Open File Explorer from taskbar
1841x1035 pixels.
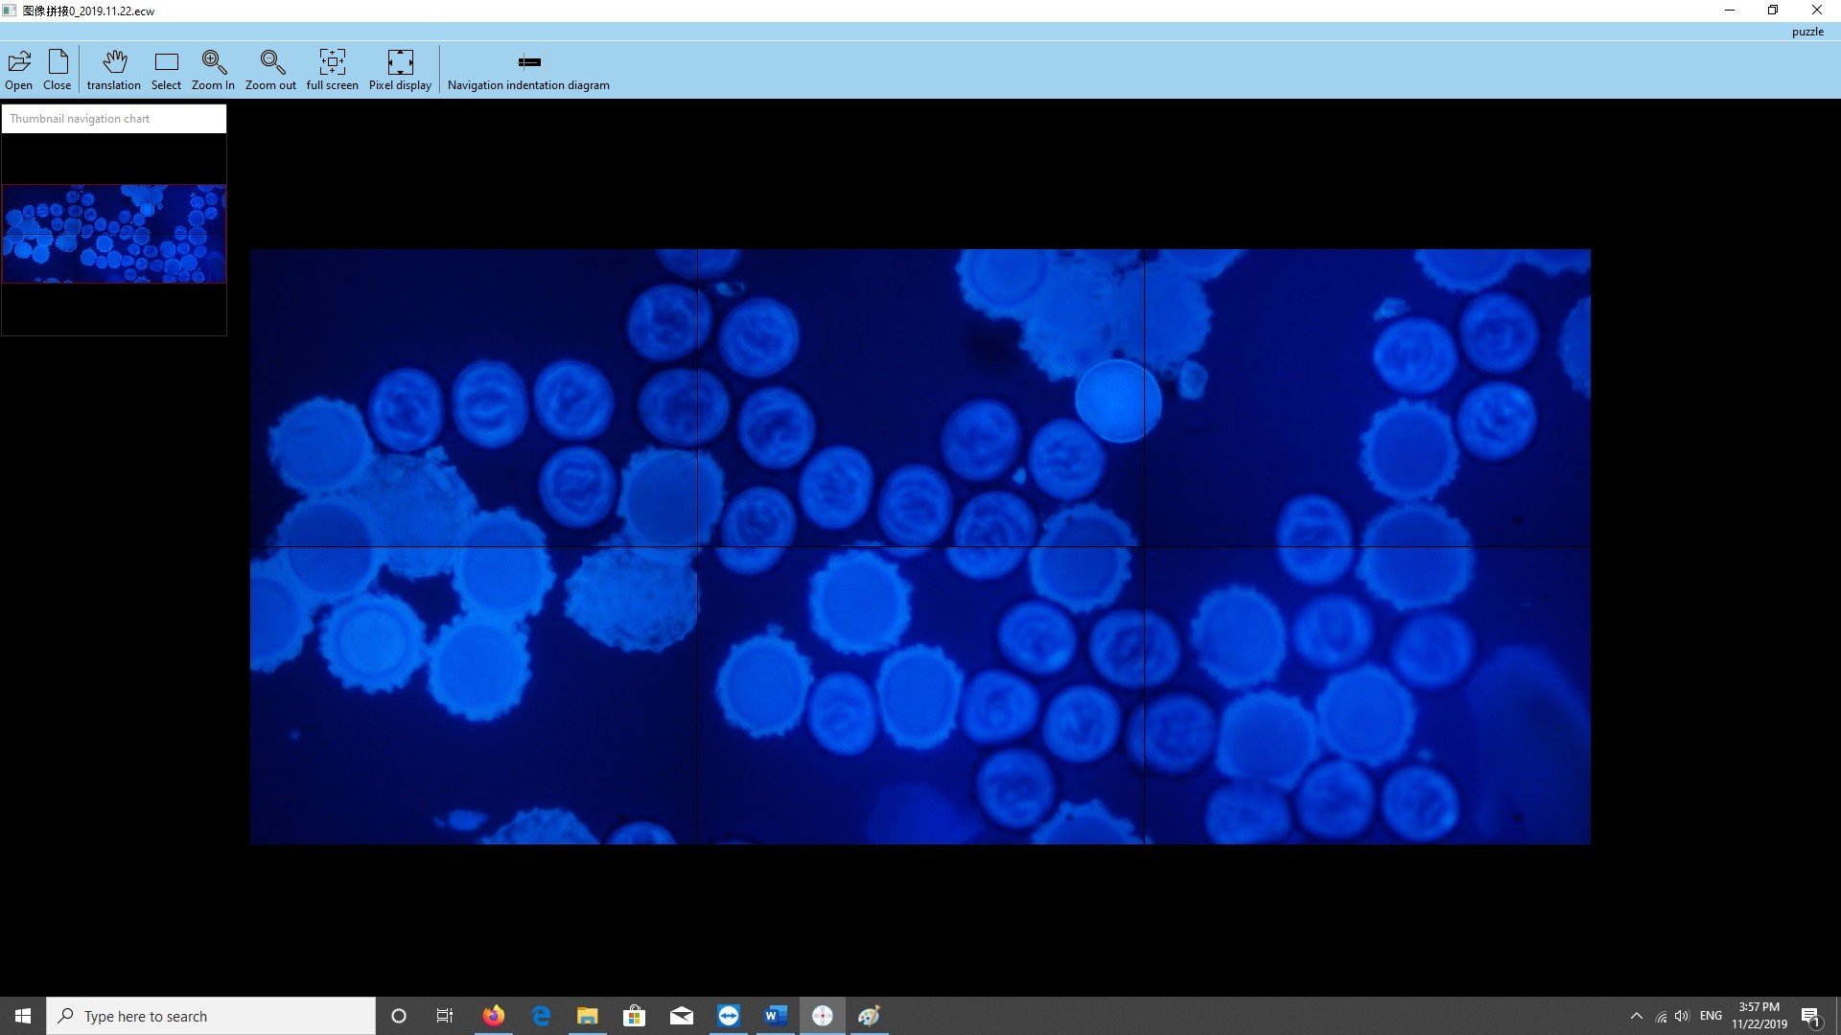(x=588, y=1016)
